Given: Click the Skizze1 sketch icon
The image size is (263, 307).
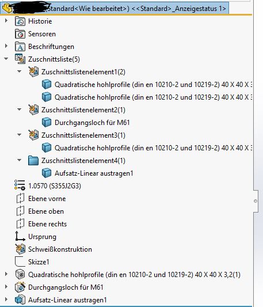Looking at the screenshot, I should point(20,261).
